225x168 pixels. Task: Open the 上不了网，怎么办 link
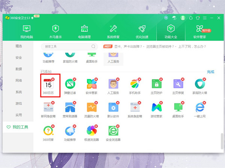pyautogui.click(x=192, y=47)
